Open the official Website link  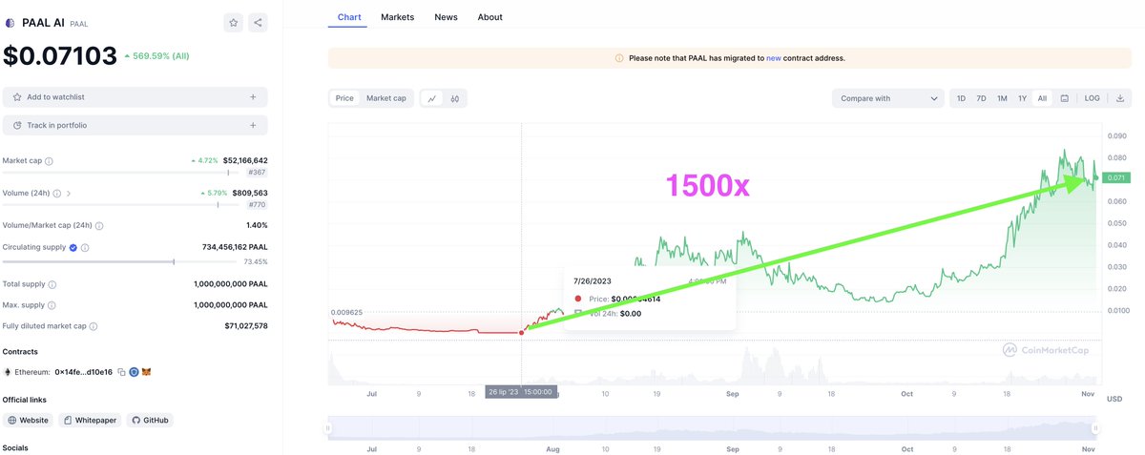click(29, 420)
